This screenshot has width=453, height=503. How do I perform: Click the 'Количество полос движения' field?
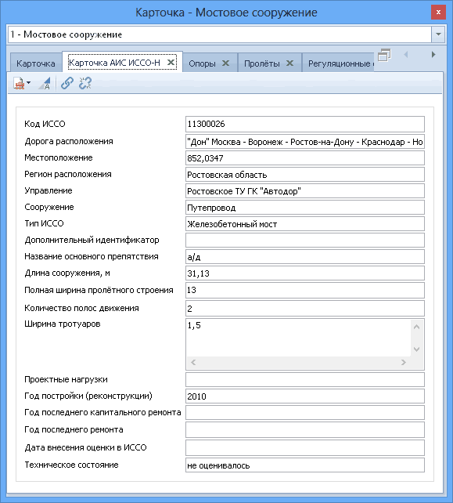[x=305, y=309]
